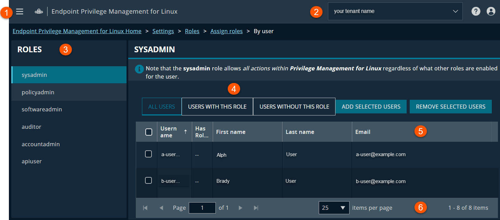This screenshot has height=220, width=500.
Task: Toggle select-all checkbox in table header
Action: pos(149,132)
